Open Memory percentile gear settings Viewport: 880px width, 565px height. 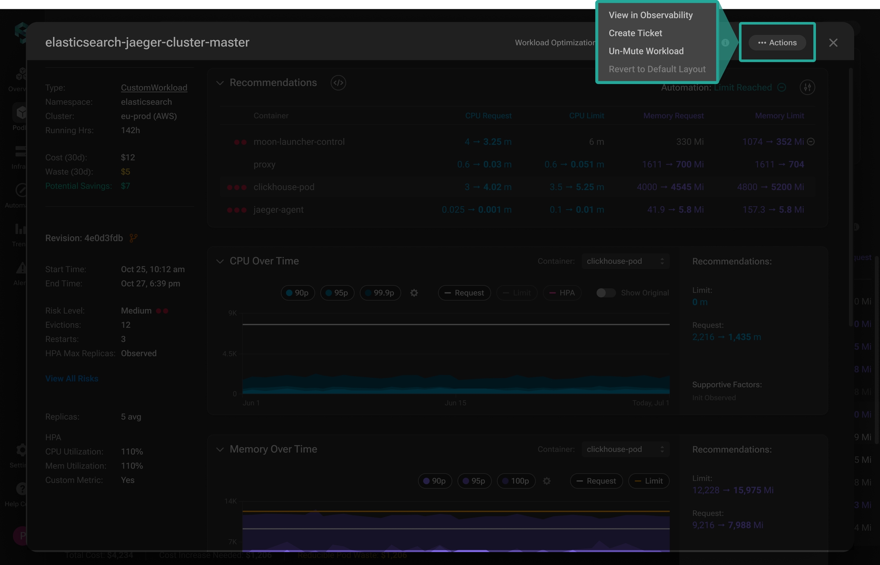pyautogui.click(x=547, y=481)
